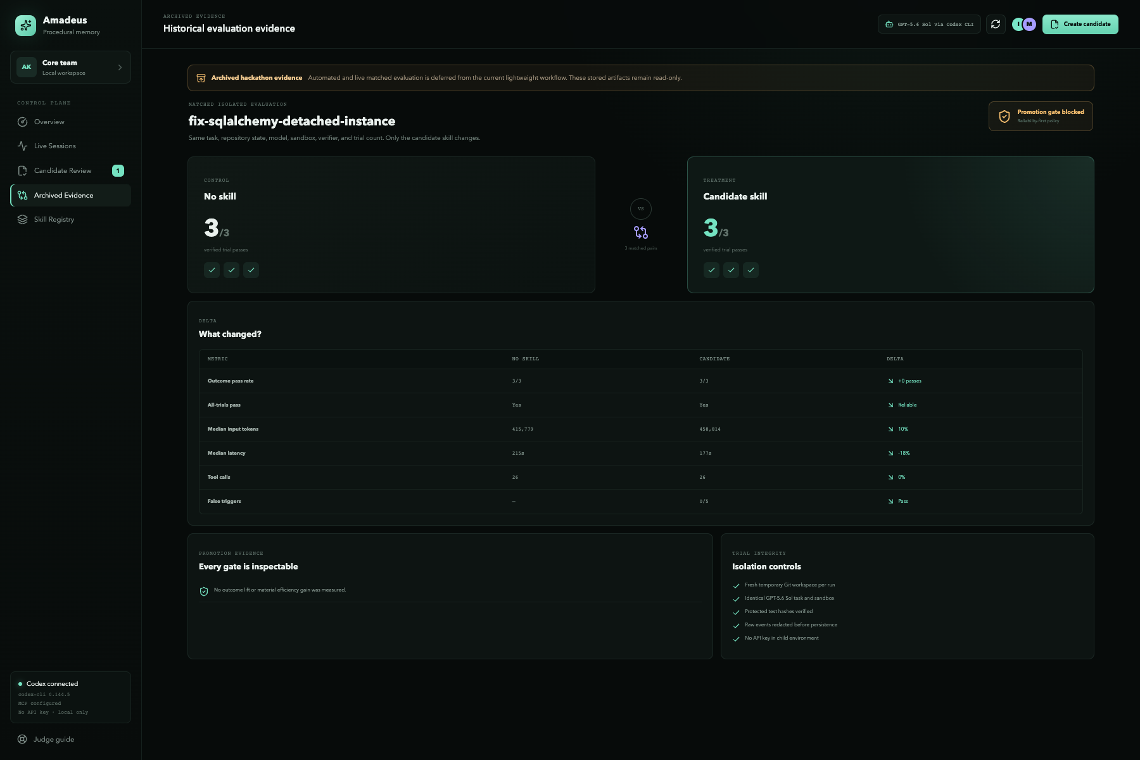Click the Archived hackathon evidence banner label

(256, 78)
